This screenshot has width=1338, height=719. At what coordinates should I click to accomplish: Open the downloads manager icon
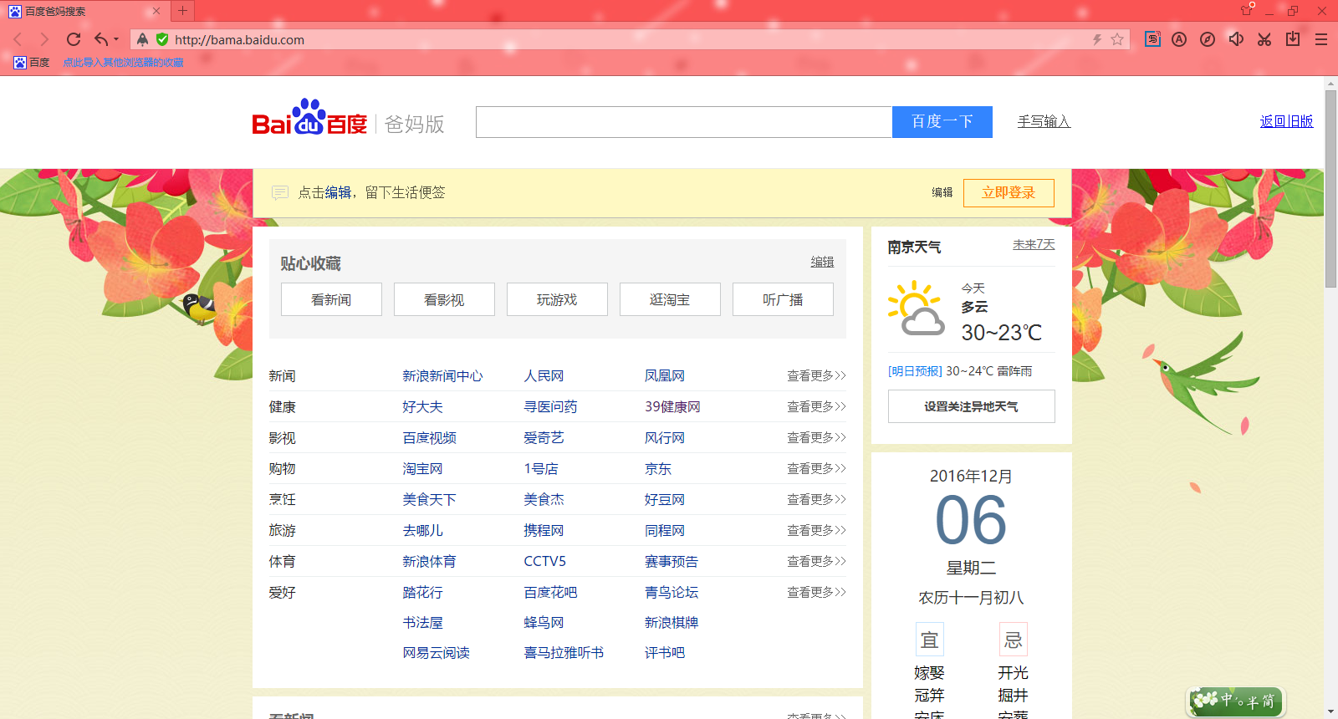[x=1293, y=39]
